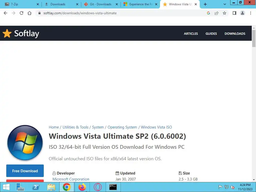Click the muted volume tray icon
The image size is (256, 192).
[232, 187]
